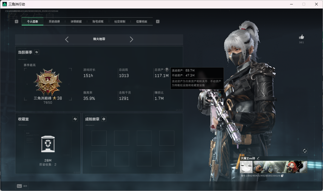
Task: Click the white-haired player avatar thumbnail
Action: pyautogui.click(x=246, y=167)
